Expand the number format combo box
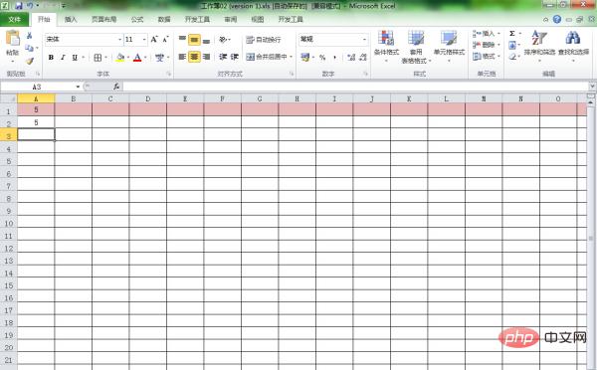This screenshot has height=370, width=597. tap(364, 39)
